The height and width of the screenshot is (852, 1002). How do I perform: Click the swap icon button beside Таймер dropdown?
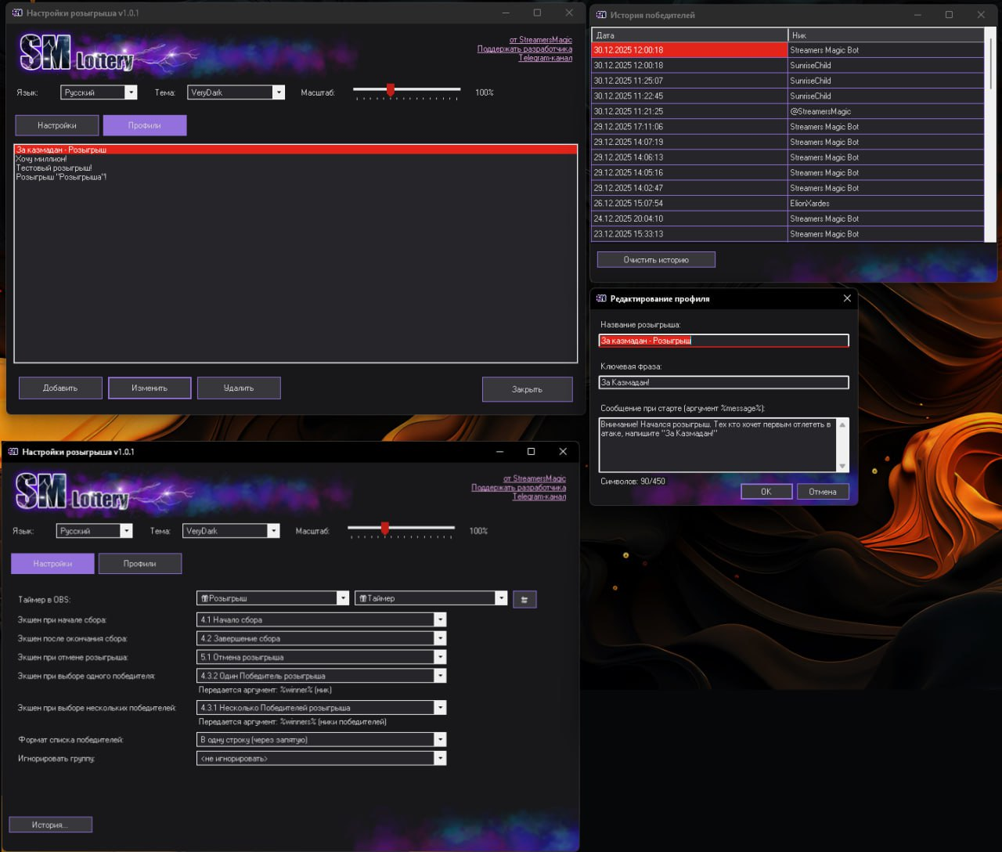tap(524, 600)
